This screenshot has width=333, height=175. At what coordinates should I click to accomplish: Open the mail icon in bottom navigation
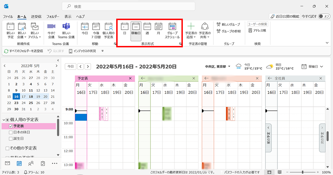7,163
